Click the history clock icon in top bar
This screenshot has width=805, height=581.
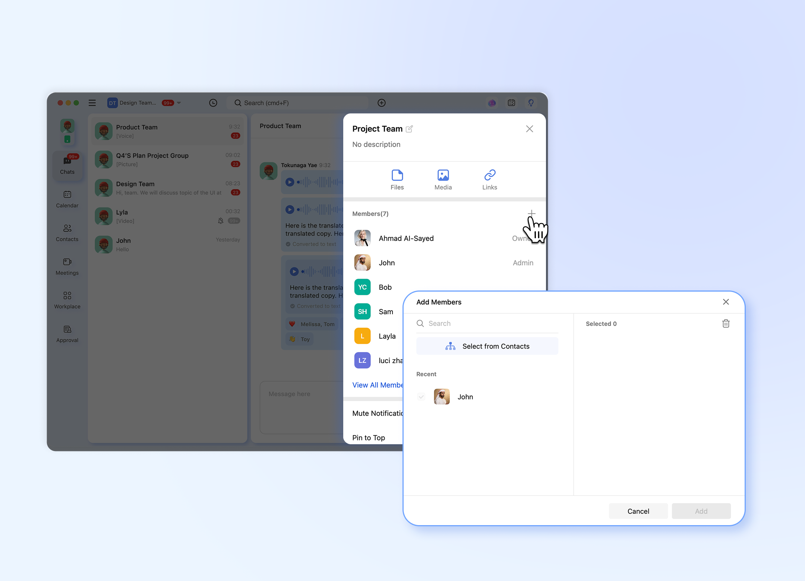click(x=213, y=103)
